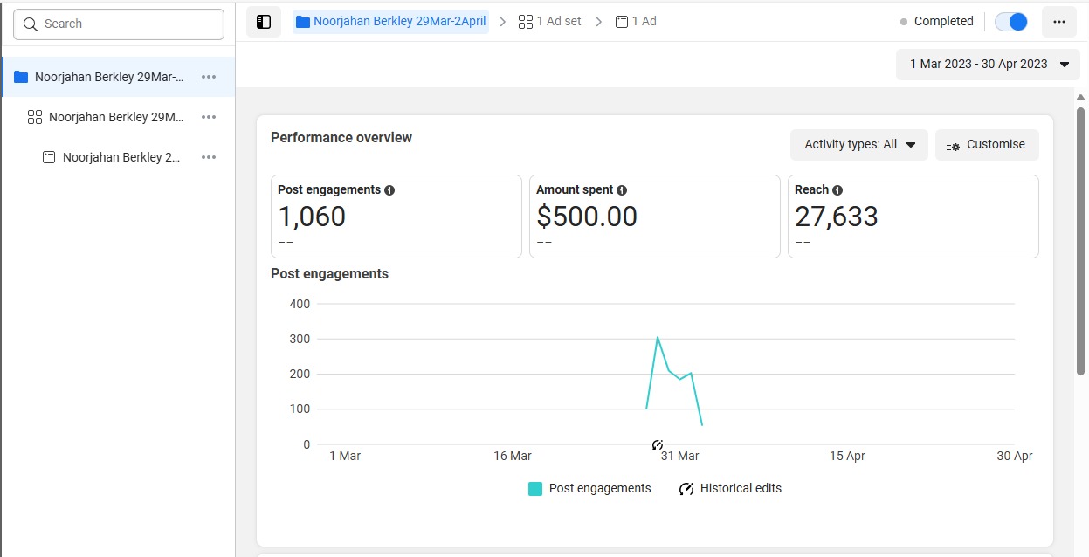Click the Search input field
The width and height of the screenshot is (1089, 557).
119,24
